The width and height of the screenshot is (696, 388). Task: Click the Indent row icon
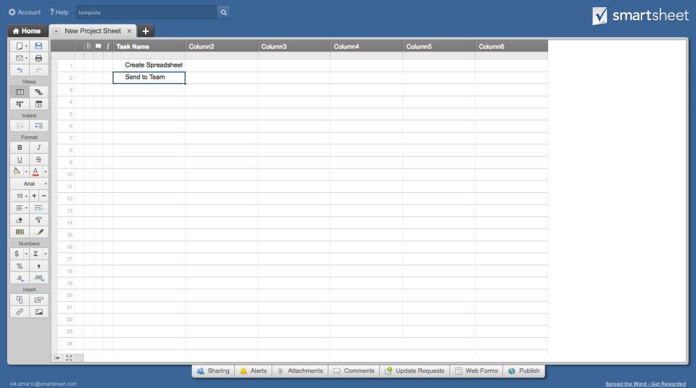point(39,126)
